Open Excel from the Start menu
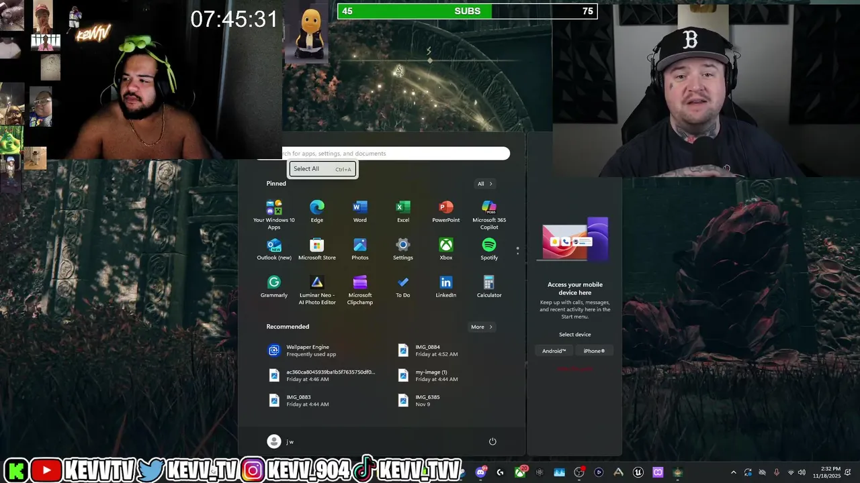Screen dimensions: 860x483 point(403,211)
